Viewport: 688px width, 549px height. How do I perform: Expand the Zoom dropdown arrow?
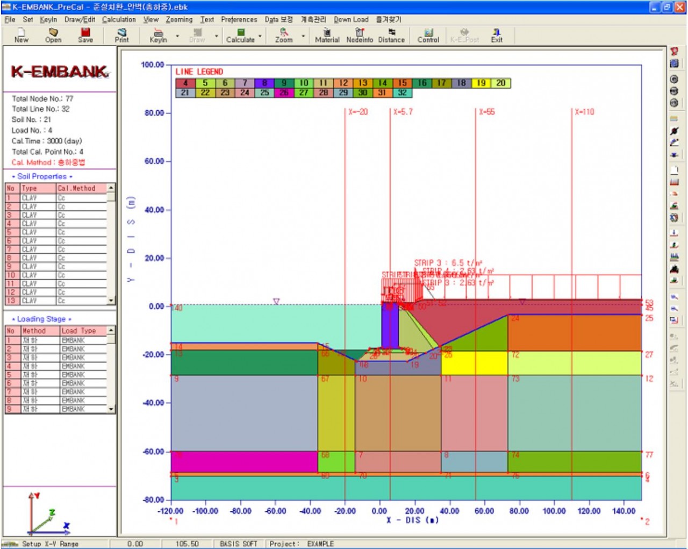point(303,37)
